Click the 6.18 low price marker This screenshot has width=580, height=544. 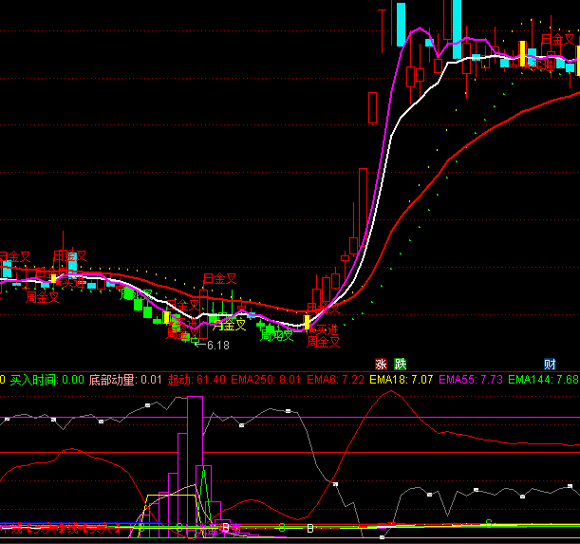coord(215,345)
